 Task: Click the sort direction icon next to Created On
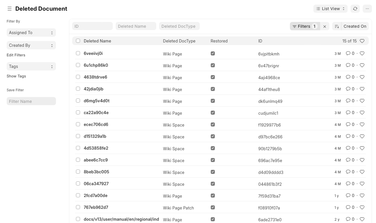coord(337,26)
